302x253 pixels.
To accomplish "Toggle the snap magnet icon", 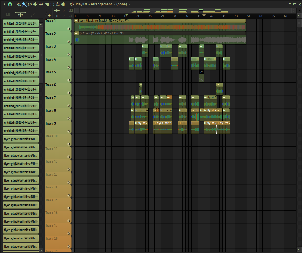I will (x=10, y=4).
